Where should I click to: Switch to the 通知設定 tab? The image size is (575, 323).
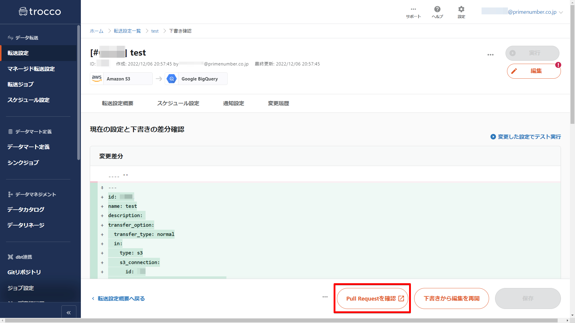click(x=234, y=103)
